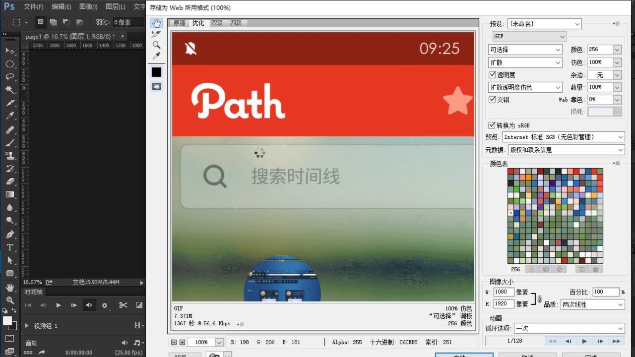Select the Healing Brush tool
The width and height of the screenshot is (635, 357).
[9, 129]
